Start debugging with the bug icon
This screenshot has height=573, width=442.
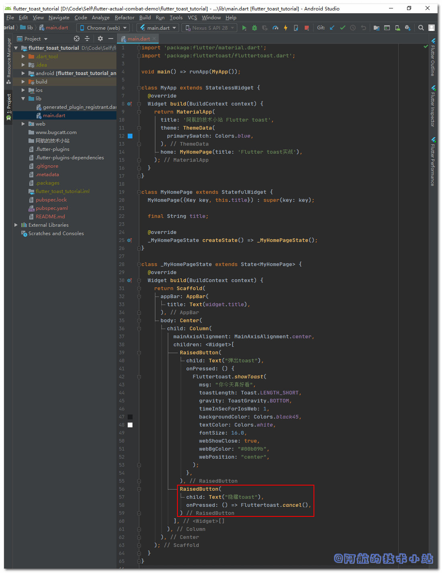pyautogui.click(x=255, y=28)
